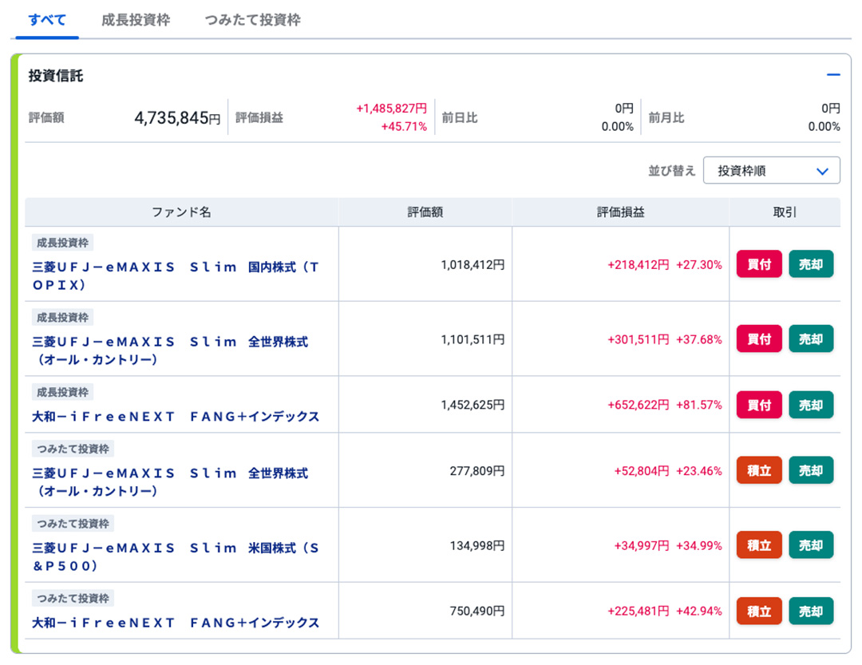Select valuation 750,490円

[x=477, y=611]
